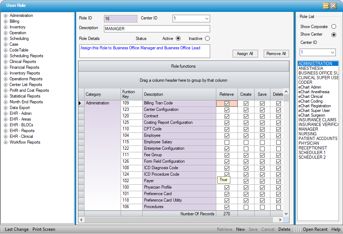
Task: Select the Inactive status radio button
Action: point(207,39)
